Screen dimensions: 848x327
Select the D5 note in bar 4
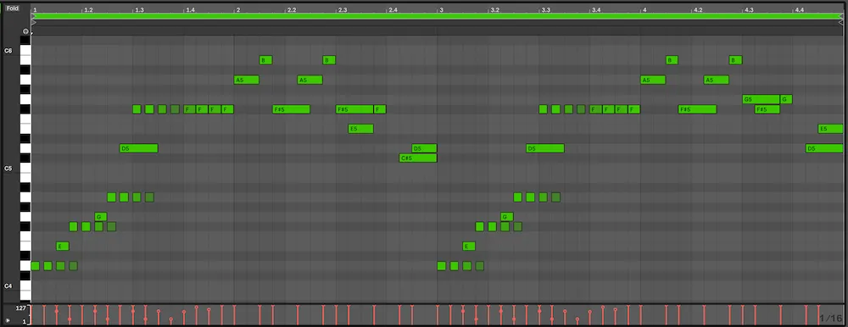[x=824, y=148]
